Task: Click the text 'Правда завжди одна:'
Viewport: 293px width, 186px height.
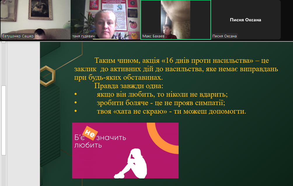Action: point(129,86)
